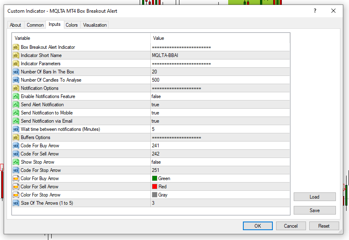This screenshot has width=349, height=240.
Task: Select the Size Of The Arrows label
Action: click(x=47, y=203)
